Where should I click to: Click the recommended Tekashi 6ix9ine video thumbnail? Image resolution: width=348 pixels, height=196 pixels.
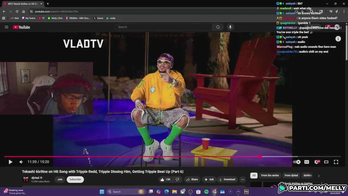265,185
